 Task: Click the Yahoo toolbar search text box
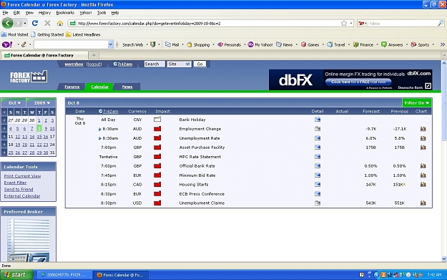pyautogui.click(x=71, y=44)
